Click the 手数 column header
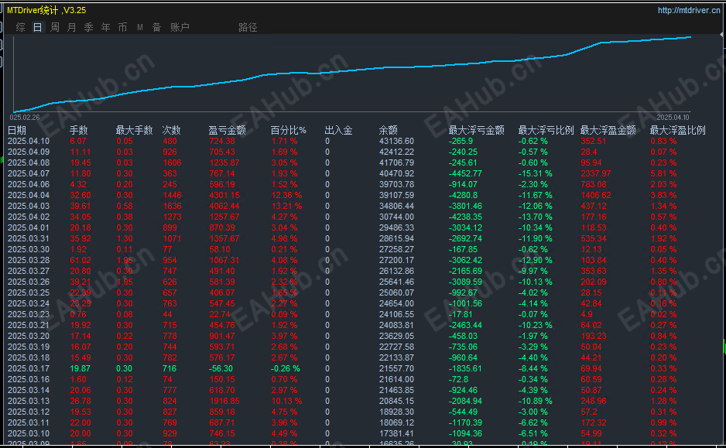Screen dimensions: 726x448 pos(79,130)
